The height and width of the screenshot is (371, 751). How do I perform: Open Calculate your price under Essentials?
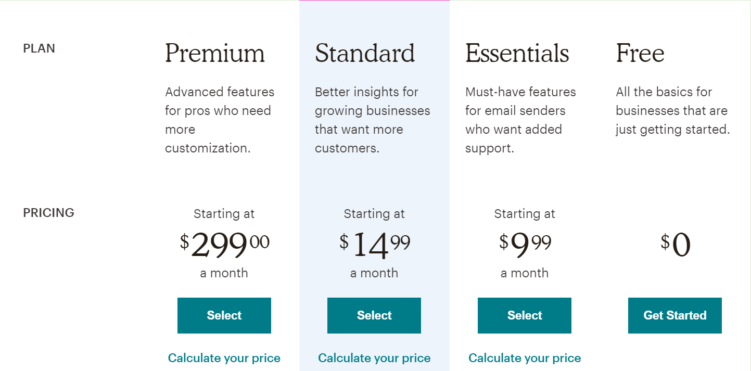coord(524,358)
